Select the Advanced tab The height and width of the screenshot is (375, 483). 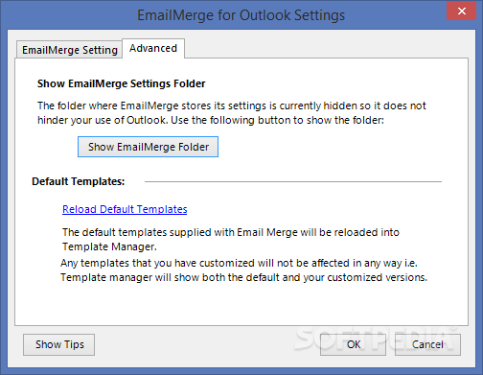(153, 48)
